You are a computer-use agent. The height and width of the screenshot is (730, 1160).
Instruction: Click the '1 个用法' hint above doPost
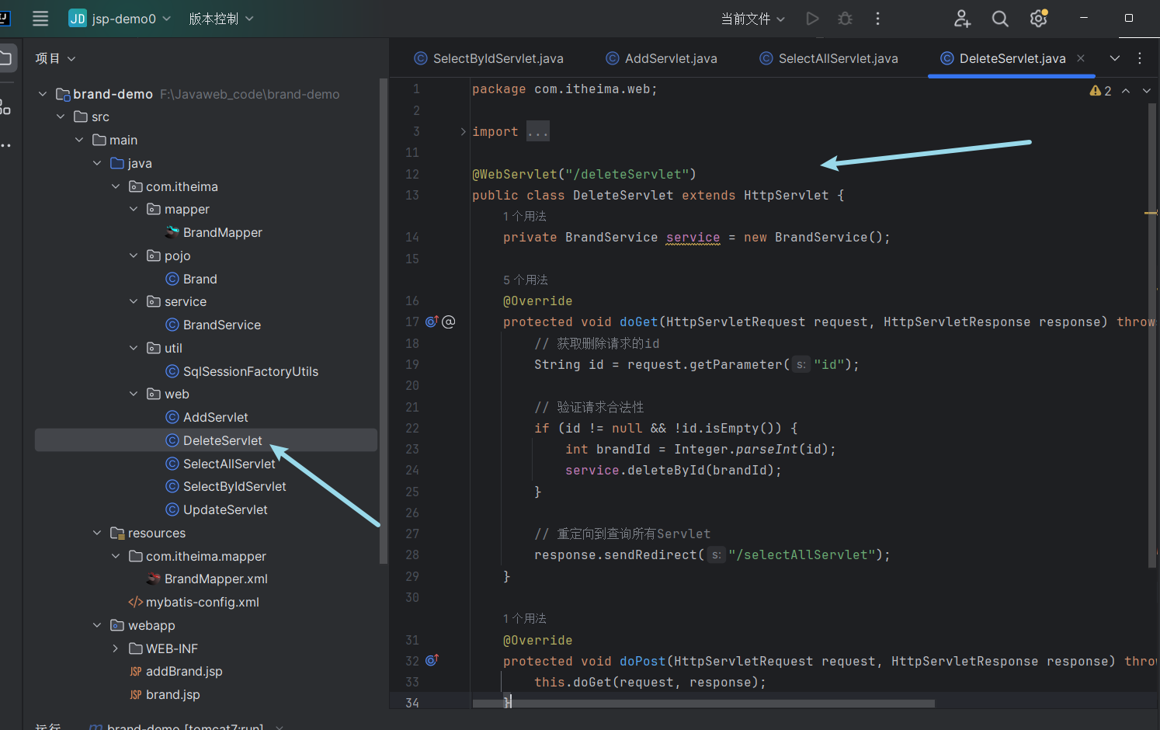[x=525, y=618]
